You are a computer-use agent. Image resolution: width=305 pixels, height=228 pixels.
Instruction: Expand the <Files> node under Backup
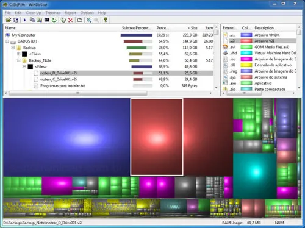pos(19,54)
